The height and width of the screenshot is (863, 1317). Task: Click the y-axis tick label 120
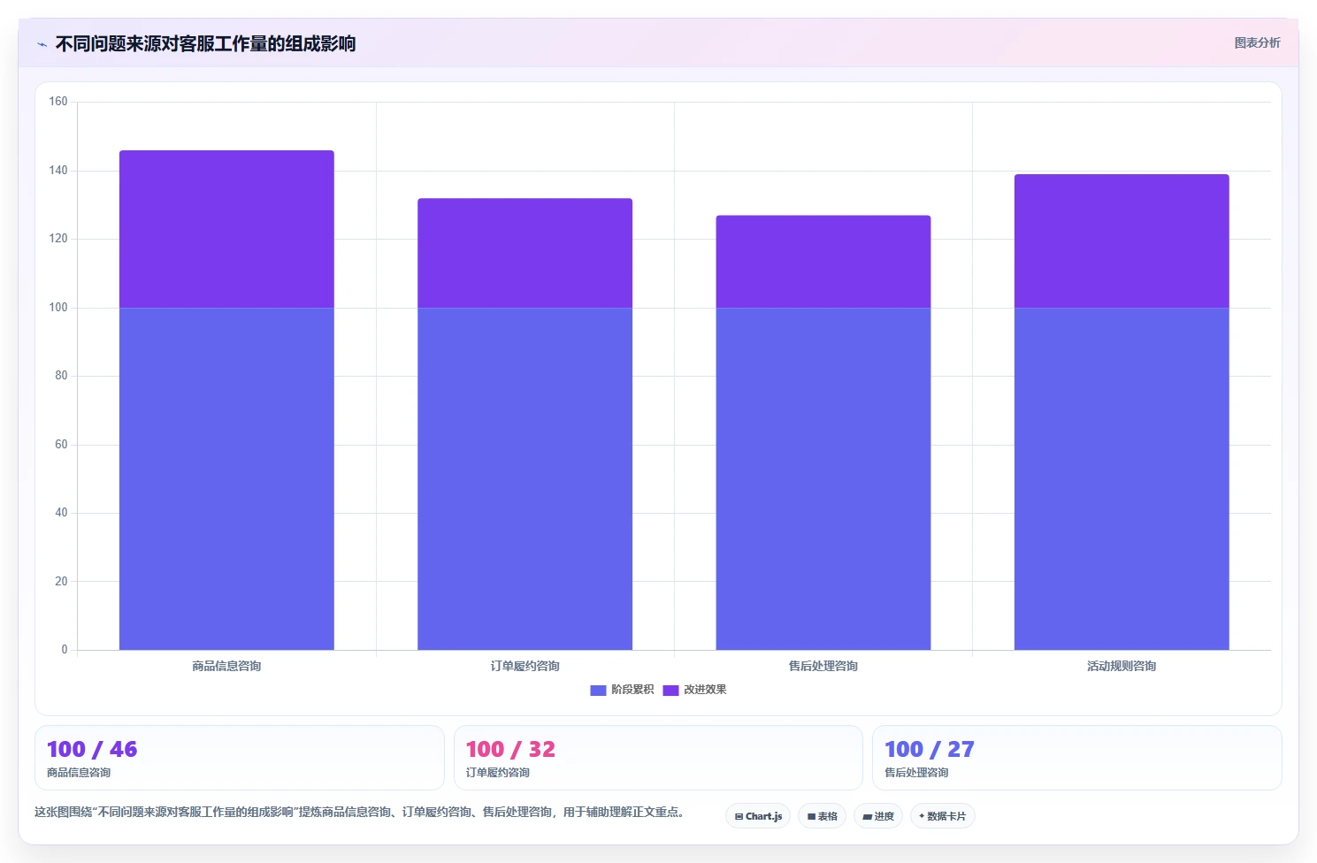click(58, 239)
